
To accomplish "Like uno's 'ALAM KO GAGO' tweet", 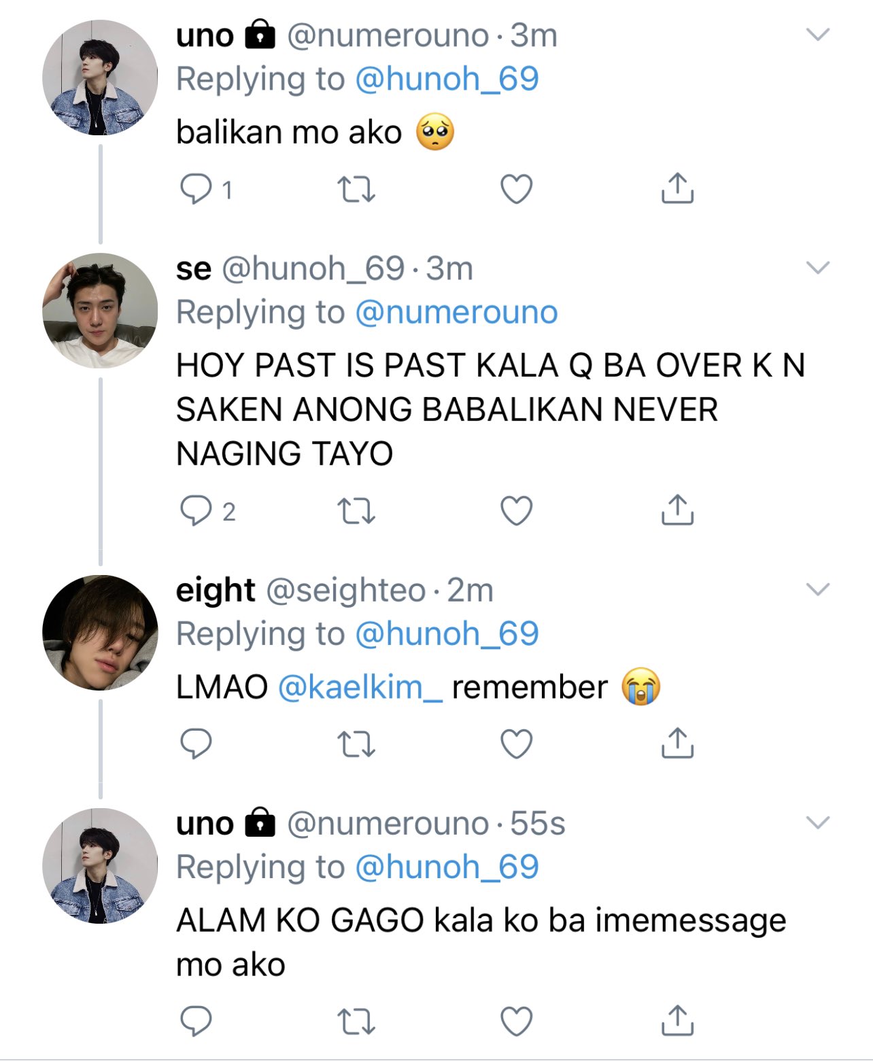I will (x=516, y=1021).
